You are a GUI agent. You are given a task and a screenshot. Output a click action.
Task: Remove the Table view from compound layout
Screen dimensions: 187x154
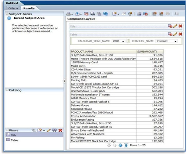(x=180, y=34)
